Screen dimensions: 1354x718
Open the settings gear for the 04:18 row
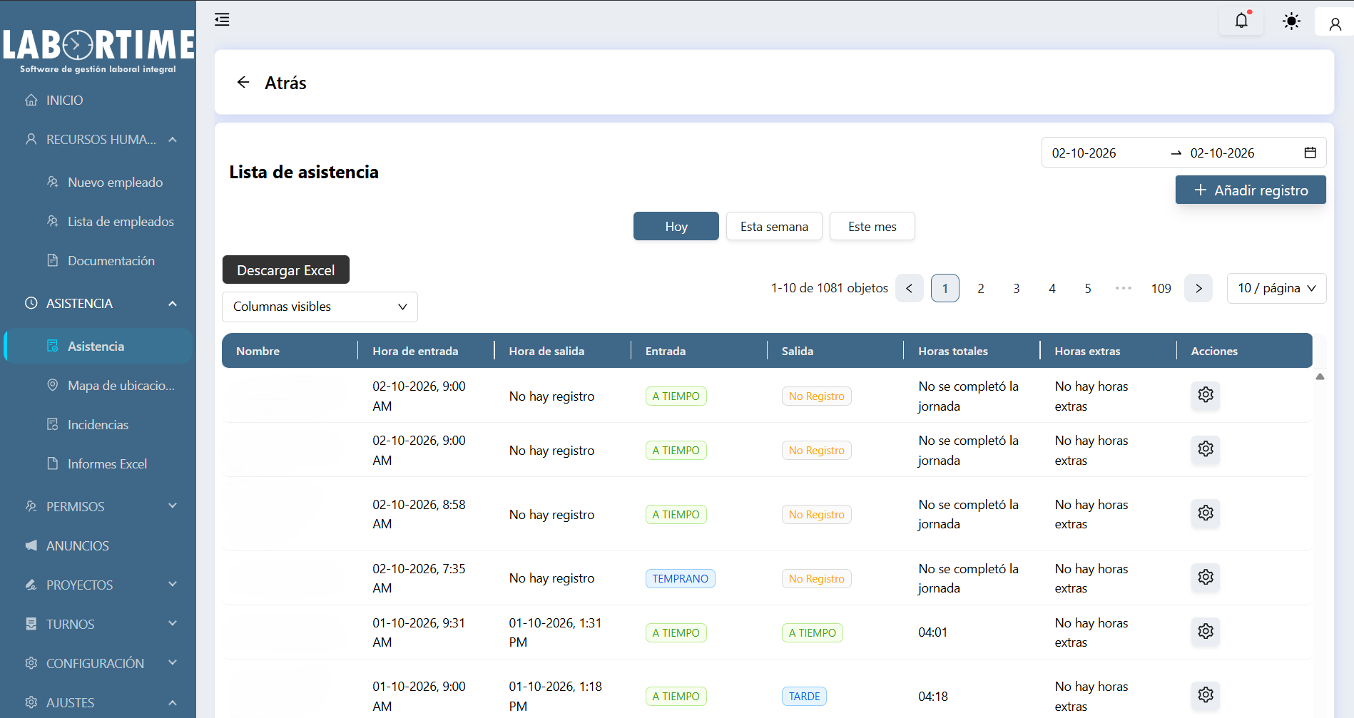pyautogui.click(x=1206, y=694)
